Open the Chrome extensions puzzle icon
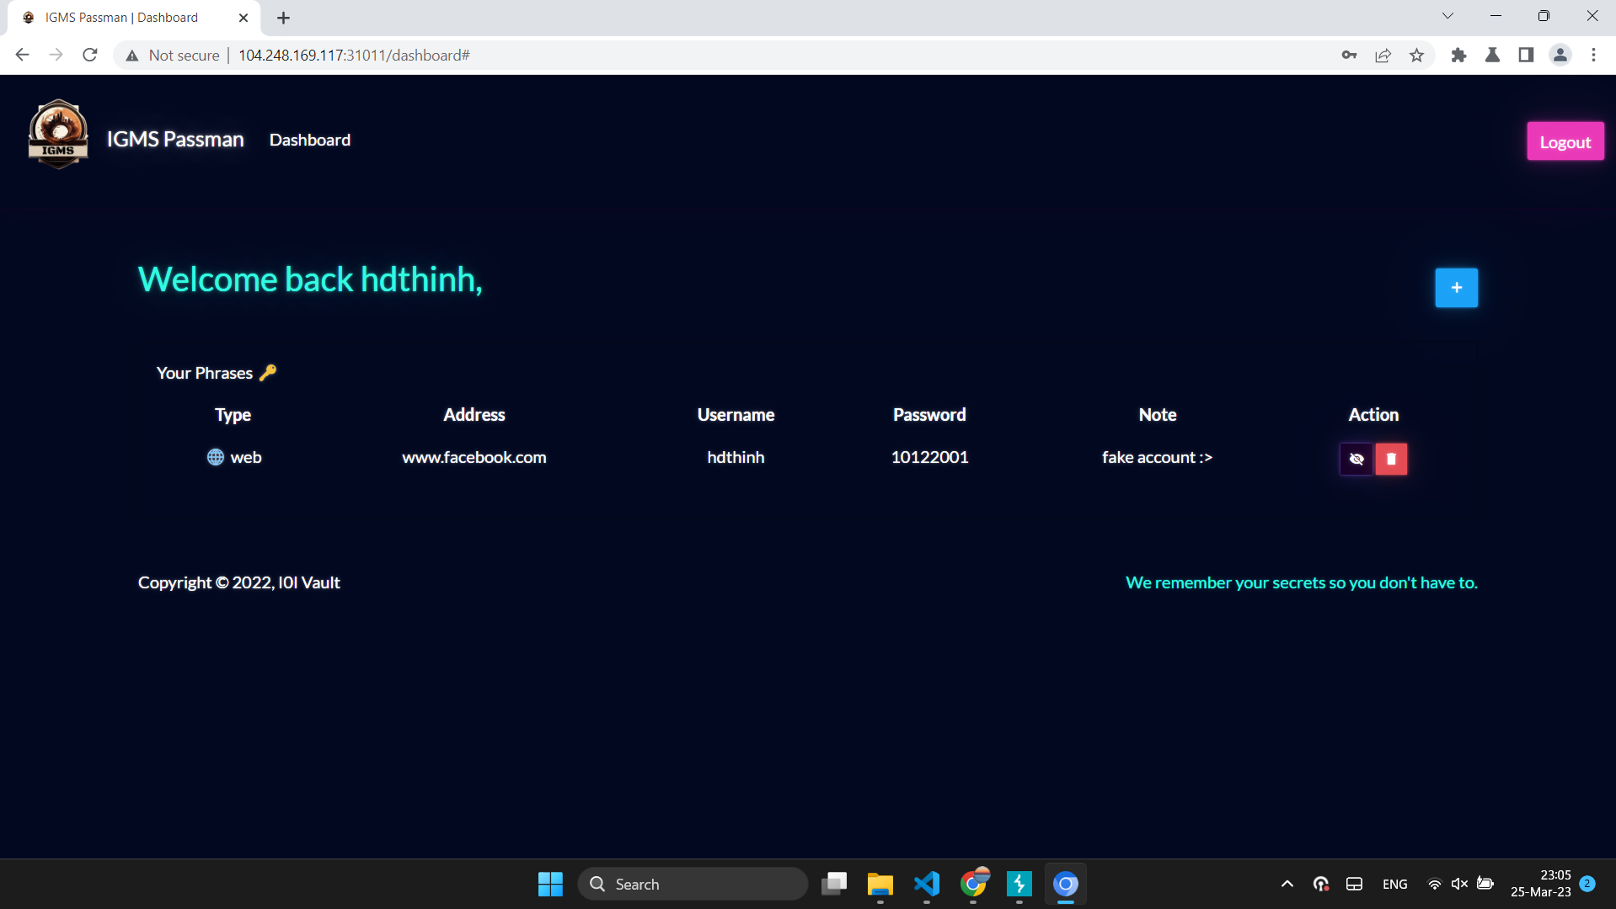 pos(1459,55)
